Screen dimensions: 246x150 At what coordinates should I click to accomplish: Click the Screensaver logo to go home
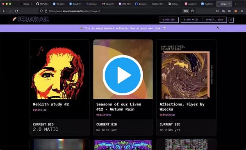[x=31, y=19]
